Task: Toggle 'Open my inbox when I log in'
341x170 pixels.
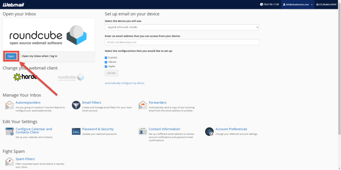Action: click(20, 56)
